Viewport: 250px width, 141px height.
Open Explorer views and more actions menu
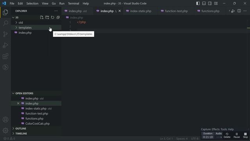(56, 11)
